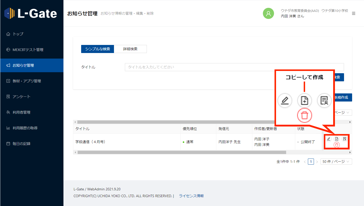Switch to シンプルな検索 tab
364x206 pixels.
pos(98,49)
